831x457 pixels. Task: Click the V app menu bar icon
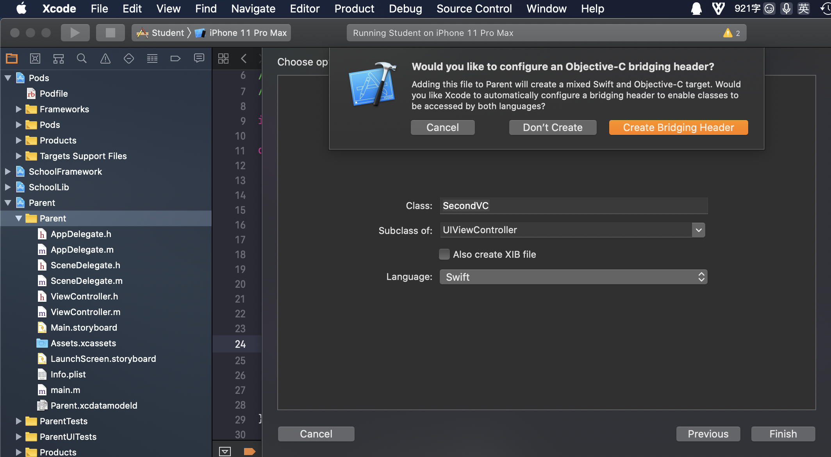click(718, 9)
